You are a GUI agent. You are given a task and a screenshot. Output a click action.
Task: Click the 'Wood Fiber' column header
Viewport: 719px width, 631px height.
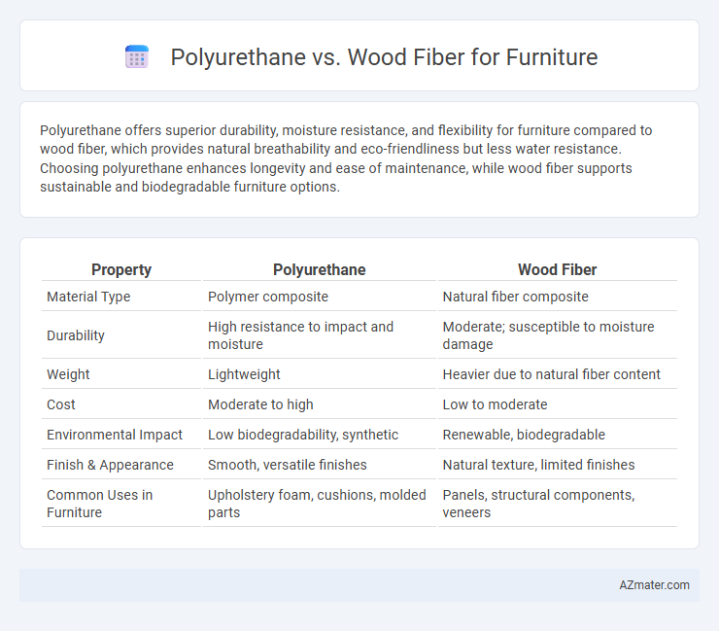pos(557,270)
